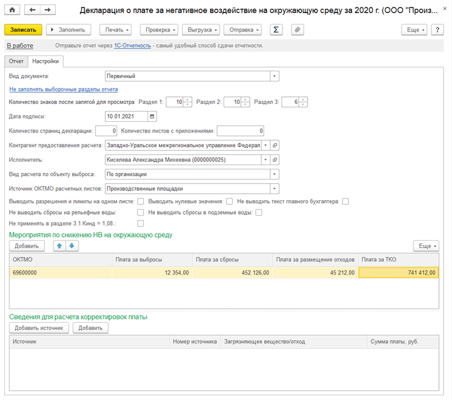Screen dimensions: 452x400
Task: Toggle Выводить нулевые значения checkbox
Action: click(x=230, y=201)
